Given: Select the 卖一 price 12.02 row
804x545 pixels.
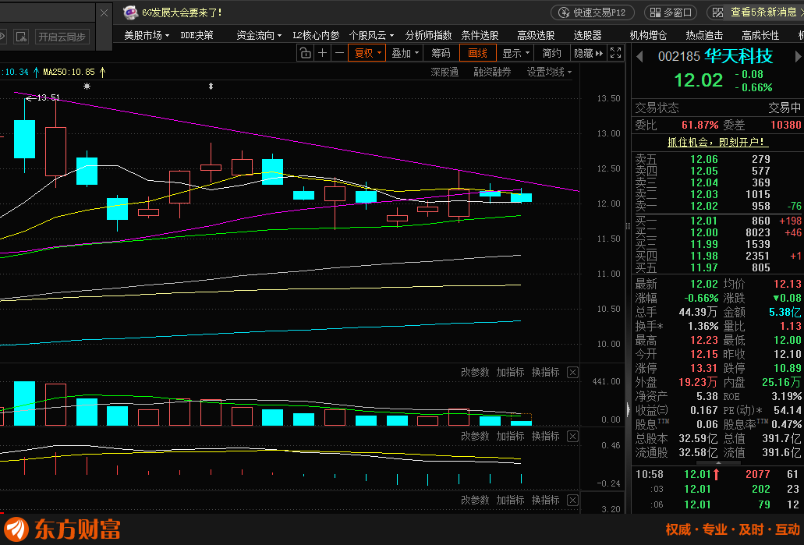Looking at the screenshot, I should pyautogui.click(x=718, y=206).
